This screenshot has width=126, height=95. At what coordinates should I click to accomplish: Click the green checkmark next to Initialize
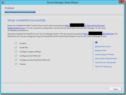pyautogui.click(x=16, y=43)
